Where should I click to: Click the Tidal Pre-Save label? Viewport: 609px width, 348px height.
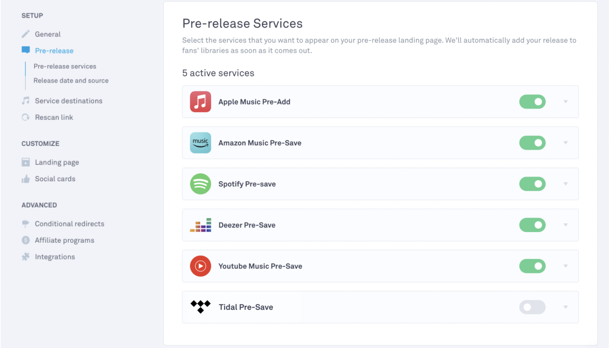[x=246, y=307]
